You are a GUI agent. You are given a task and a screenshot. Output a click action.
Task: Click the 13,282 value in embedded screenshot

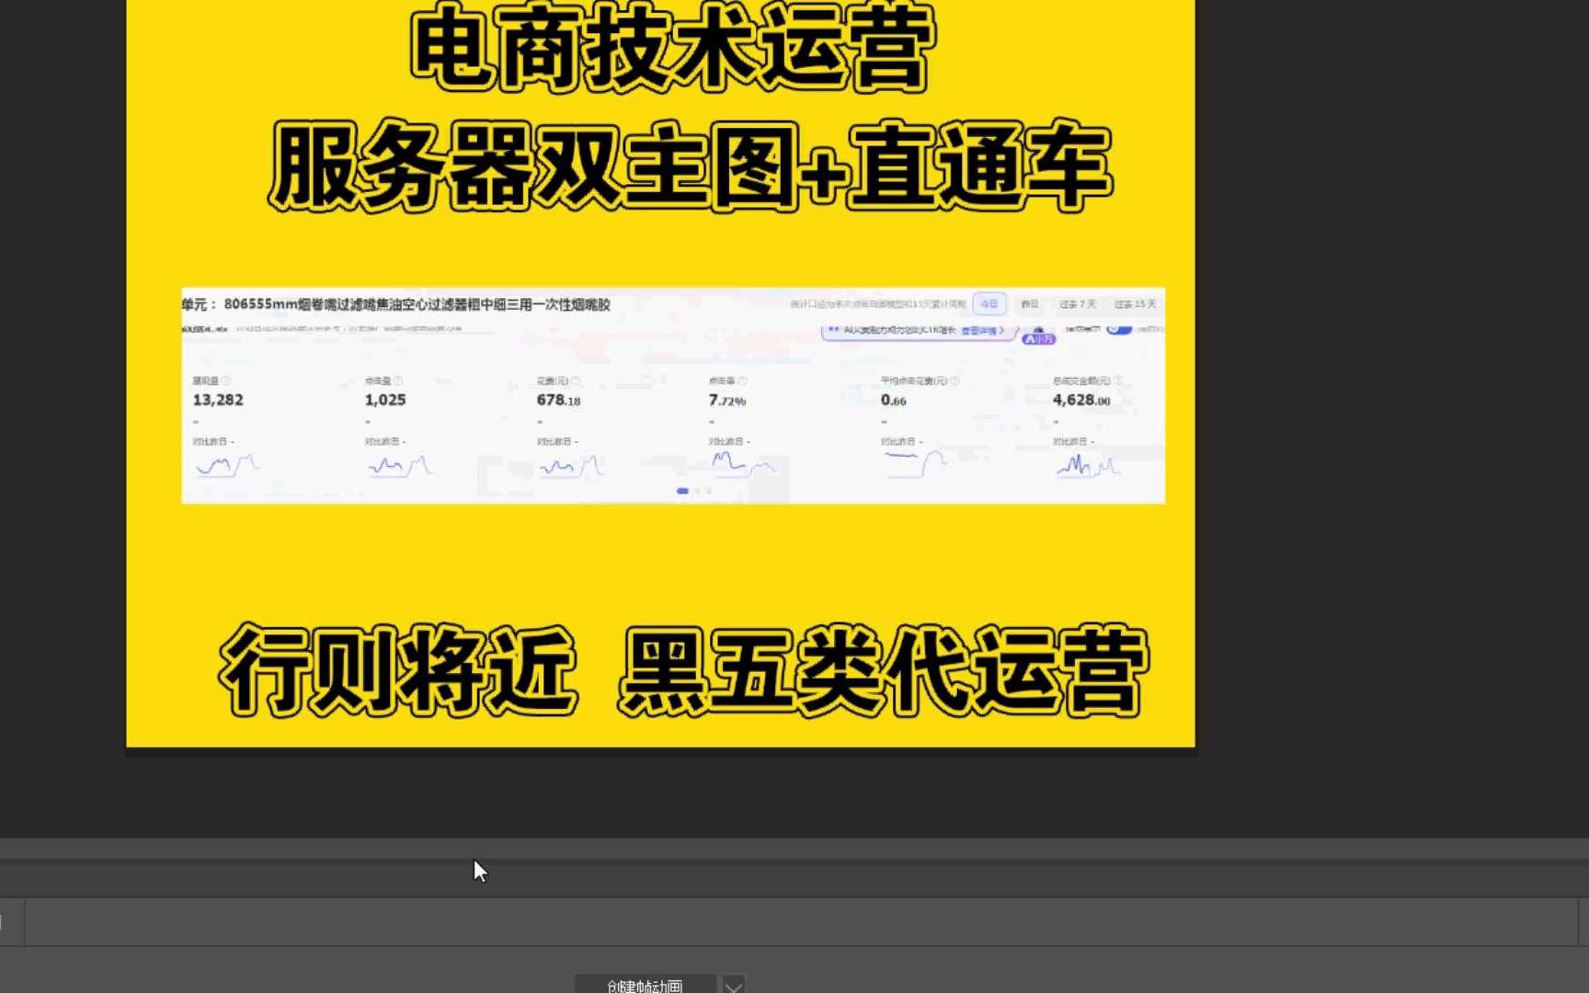pyautogui.click(x=218, y=400)
